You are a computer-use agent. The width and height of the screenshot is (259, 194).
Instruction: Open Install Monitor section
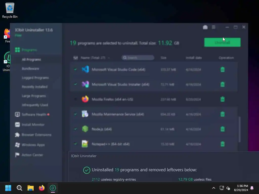pos(33,125)
